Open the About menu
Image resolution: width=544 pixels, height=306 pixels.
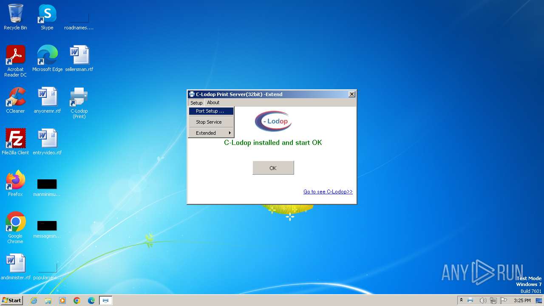[213, 102]
